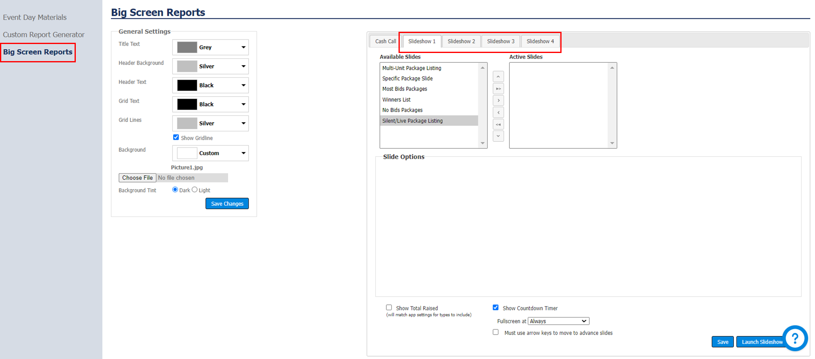Select Silent/Live Package Listing slide
This screenshot has width=815, height=359.
coord(429,121)
